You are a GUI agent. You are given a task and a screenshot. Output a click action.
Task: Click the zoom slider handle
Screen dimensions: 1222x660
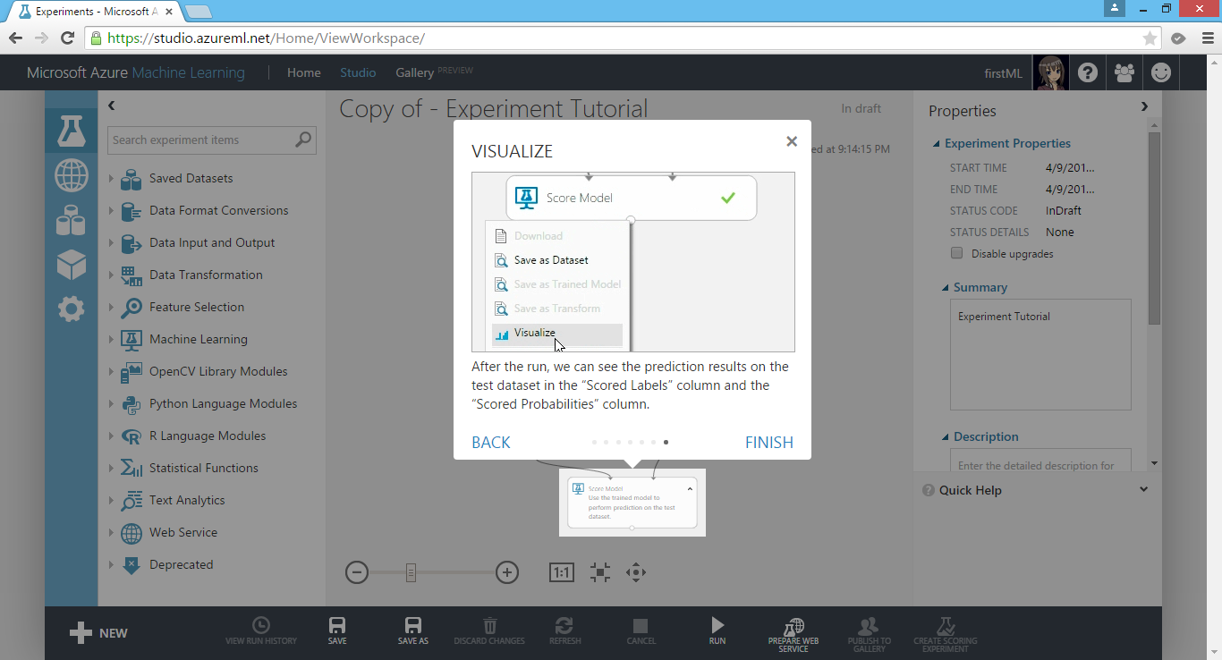click(x=411, y=572)
